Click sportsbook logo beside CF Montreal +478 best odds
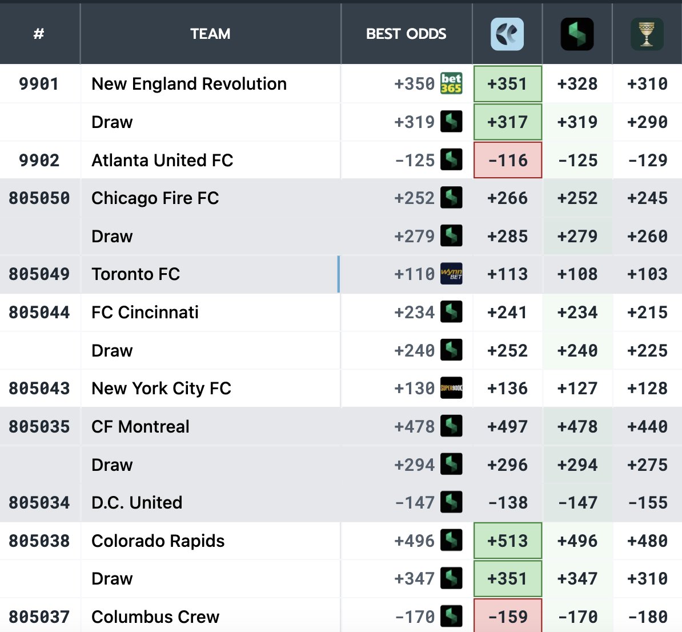682x632 pixels. [x=451, y=426]
